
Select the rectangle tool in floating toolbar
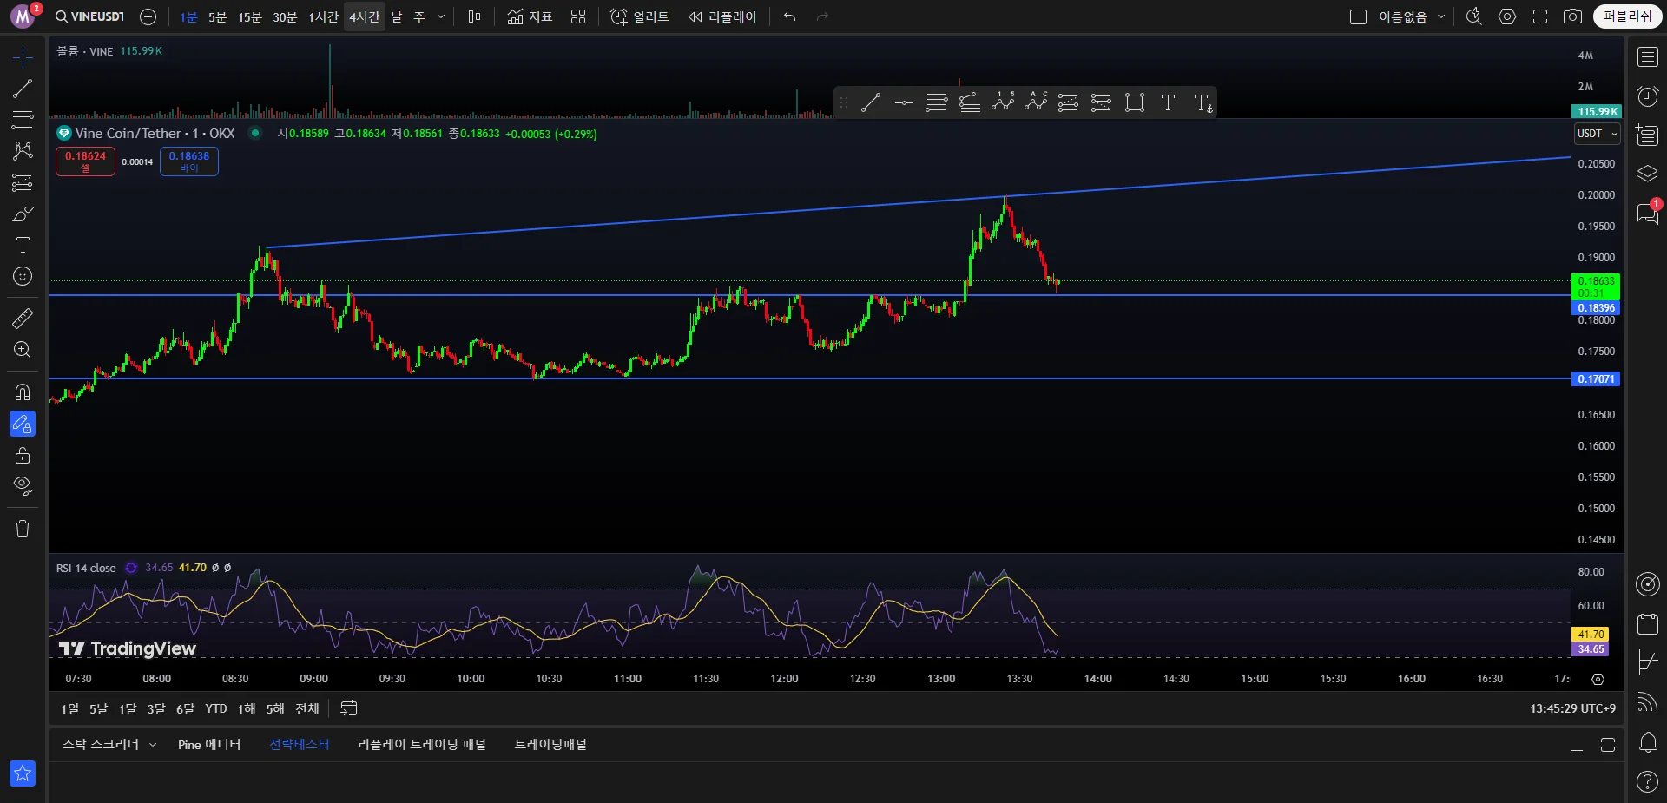point(1134,103)
